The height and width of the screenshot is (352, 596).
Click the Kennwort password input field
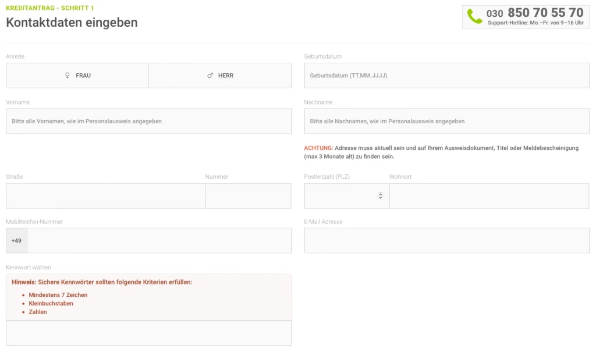pyautogui.click(x=148, y=333)
